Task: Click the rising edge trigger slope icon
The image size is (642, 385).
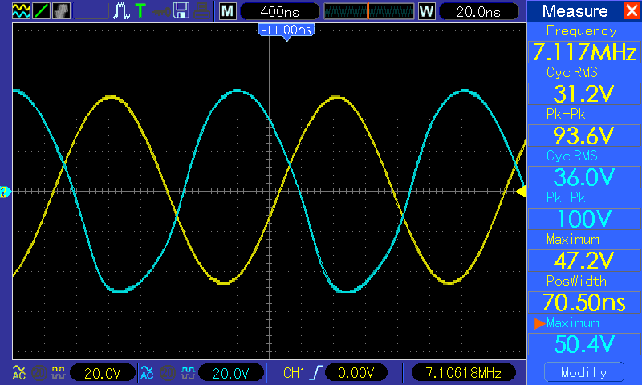Action: click(319, 372)
